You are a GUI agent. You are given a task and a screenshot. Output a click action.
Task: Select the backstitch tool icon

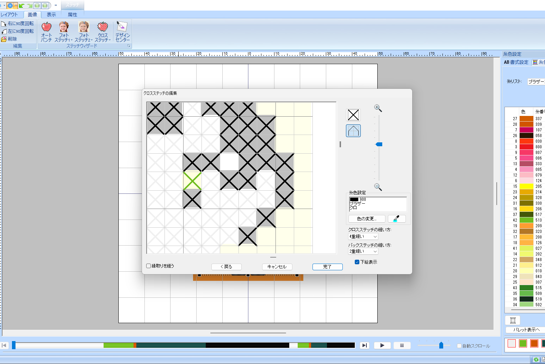(x=353, y=131)
